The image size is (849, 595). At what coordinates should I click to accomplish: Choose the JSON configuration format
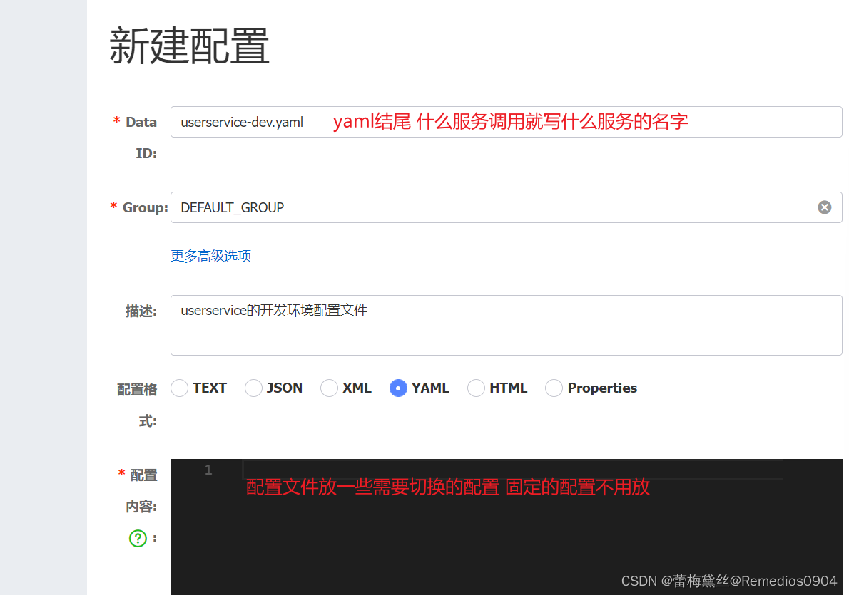pos(253,388)
